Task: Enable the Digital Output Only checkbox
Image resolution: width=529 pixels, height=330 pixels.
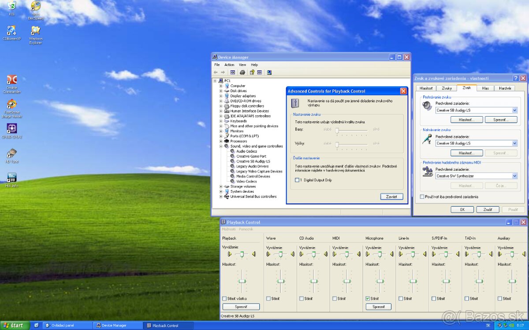Action: pos(297,180)
